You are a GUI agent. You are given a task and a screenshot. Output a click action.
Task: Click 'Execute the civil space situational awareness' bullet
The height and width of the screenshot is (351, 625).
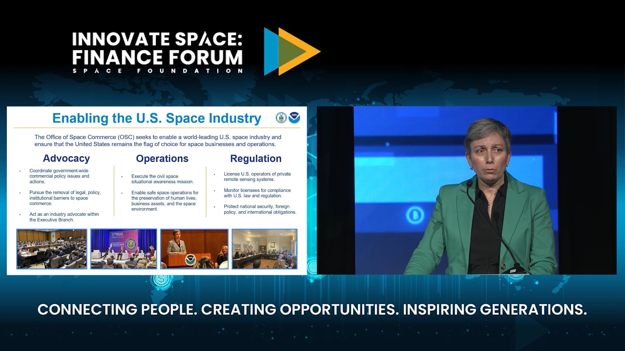click(x=162, y=179)
